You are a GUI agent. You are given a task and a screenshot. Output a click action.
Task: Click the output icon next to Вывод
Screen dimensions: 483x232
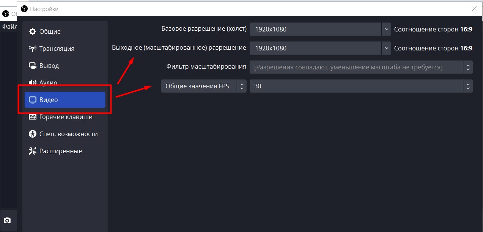33,66
